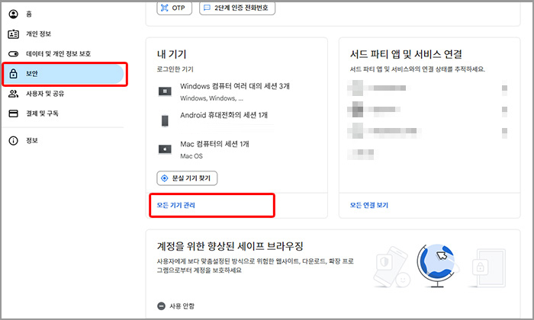Click the Android phone device icon
The height and width of the screenshot is (320, 534).
coord(165,120)
